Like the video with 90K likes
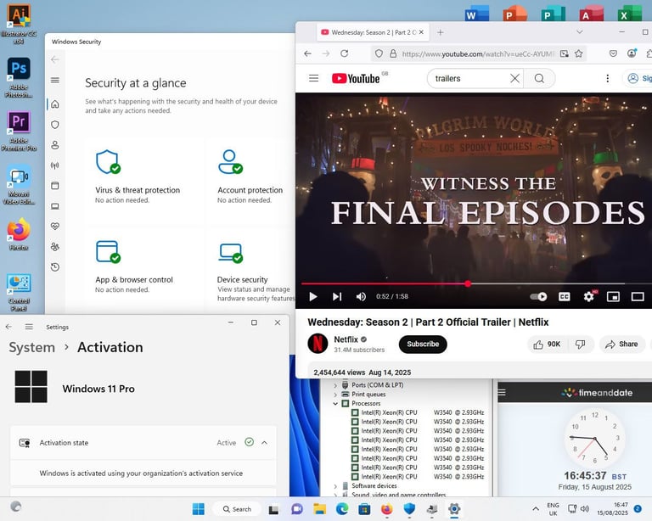The image size is (652, 521). point(547,345)
